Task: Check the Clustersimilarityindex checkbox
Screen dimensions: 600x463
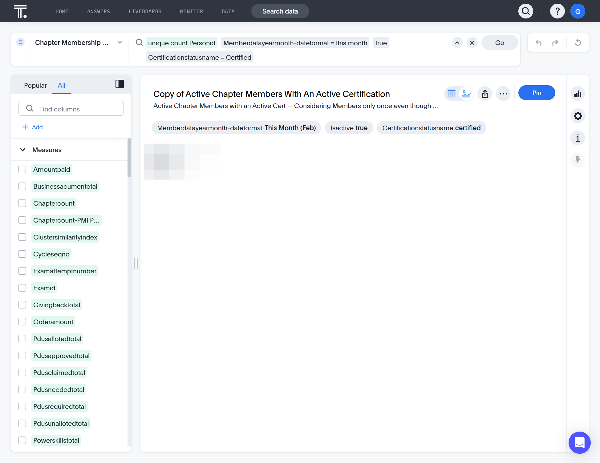Action: tap(22, 237)
